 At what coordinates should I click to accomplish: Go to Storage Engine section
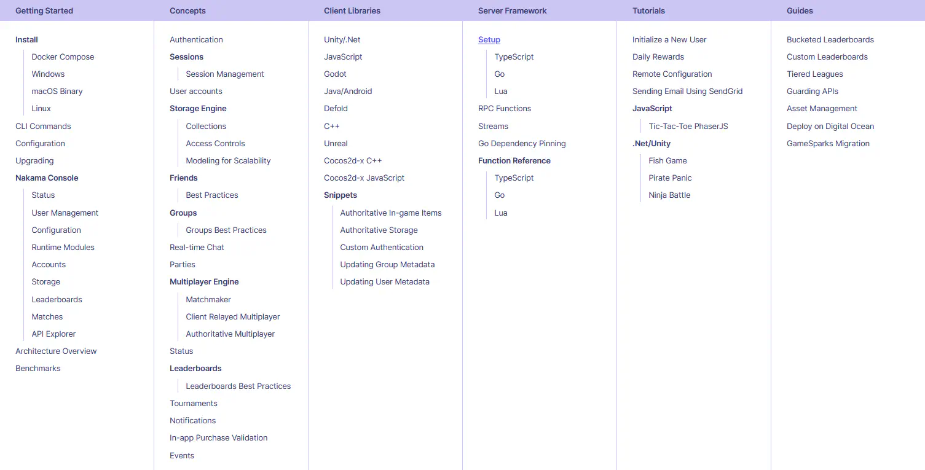click(x=198, y=108)
